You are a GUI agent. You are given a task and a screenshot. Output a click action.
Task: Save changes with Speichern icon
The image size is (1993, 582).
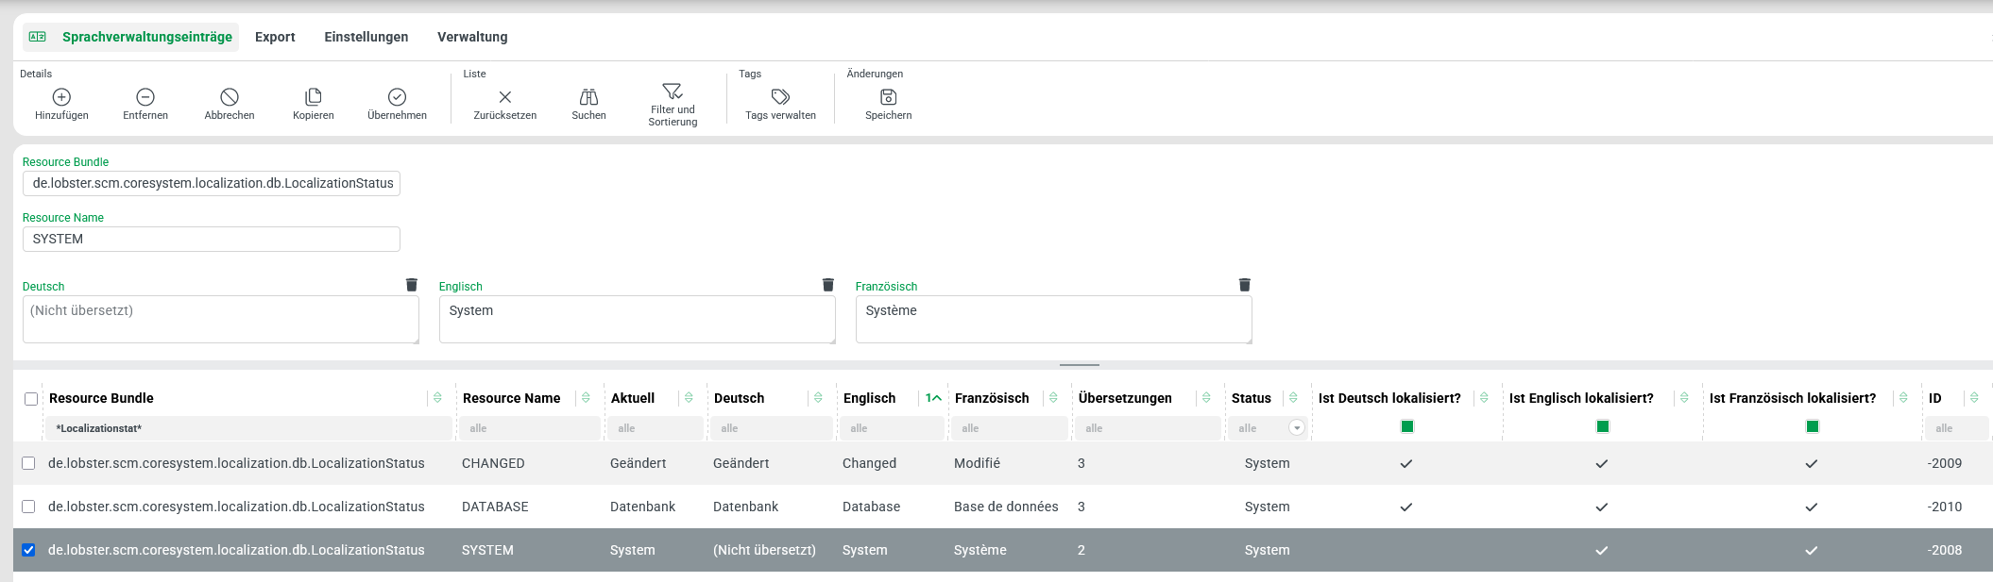coord(888,97)
